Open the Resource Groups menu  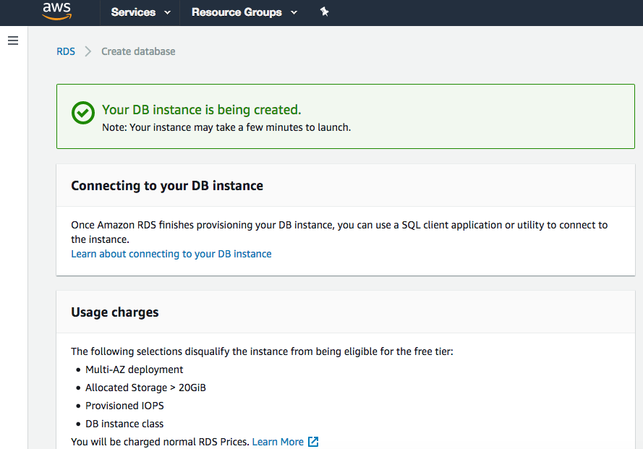pos(237,12)
